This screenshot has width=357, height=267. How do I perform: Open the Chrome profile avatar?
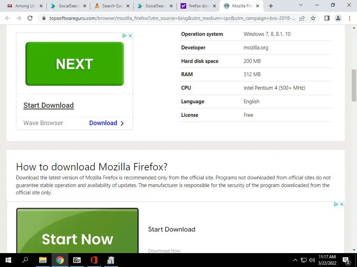pyautogui.click(x=338, y=18)
